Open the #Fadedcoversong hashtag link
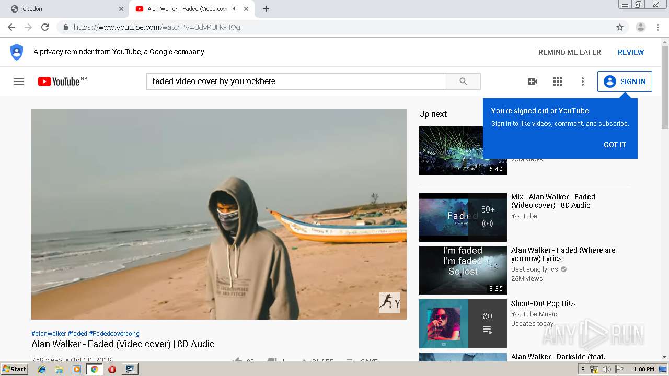Viewport: 669px width, 376px height. (x=114, y=334)
